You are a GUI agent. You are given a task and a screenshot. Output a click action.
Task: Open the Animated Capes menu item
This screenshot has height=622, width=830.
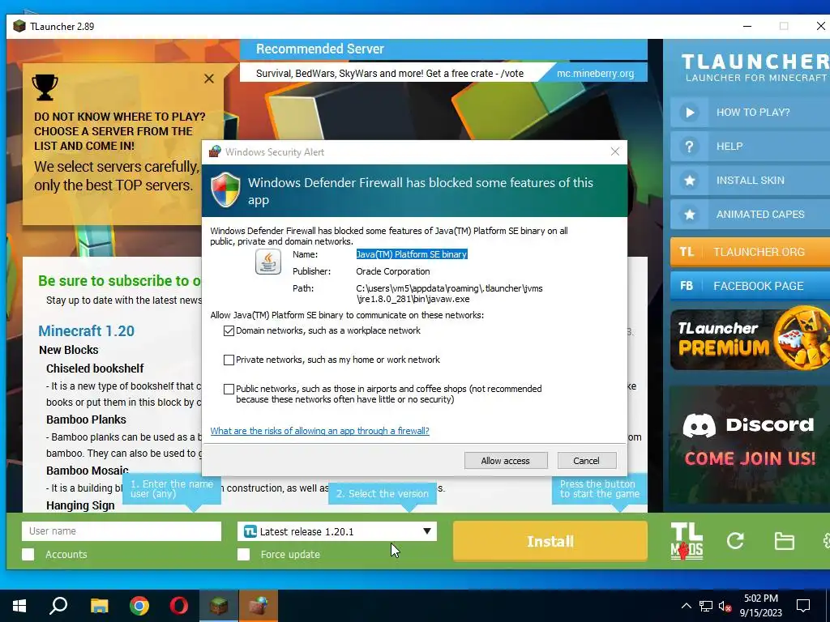[x=750, y=214]
